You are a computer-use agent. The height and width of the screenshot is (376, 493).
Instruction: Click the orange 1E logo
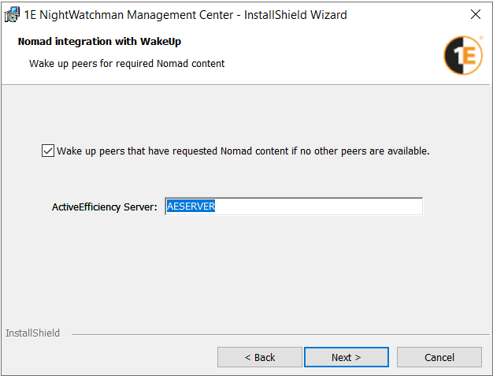[463, 55]
